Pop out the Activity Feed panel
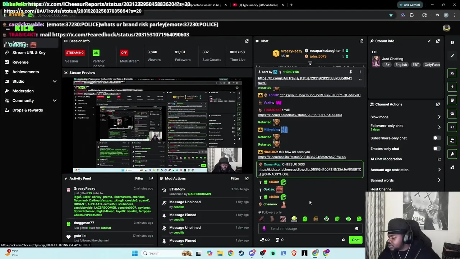Screen dimensions: 460x259 pyautogui.click(x=151, y=178)
